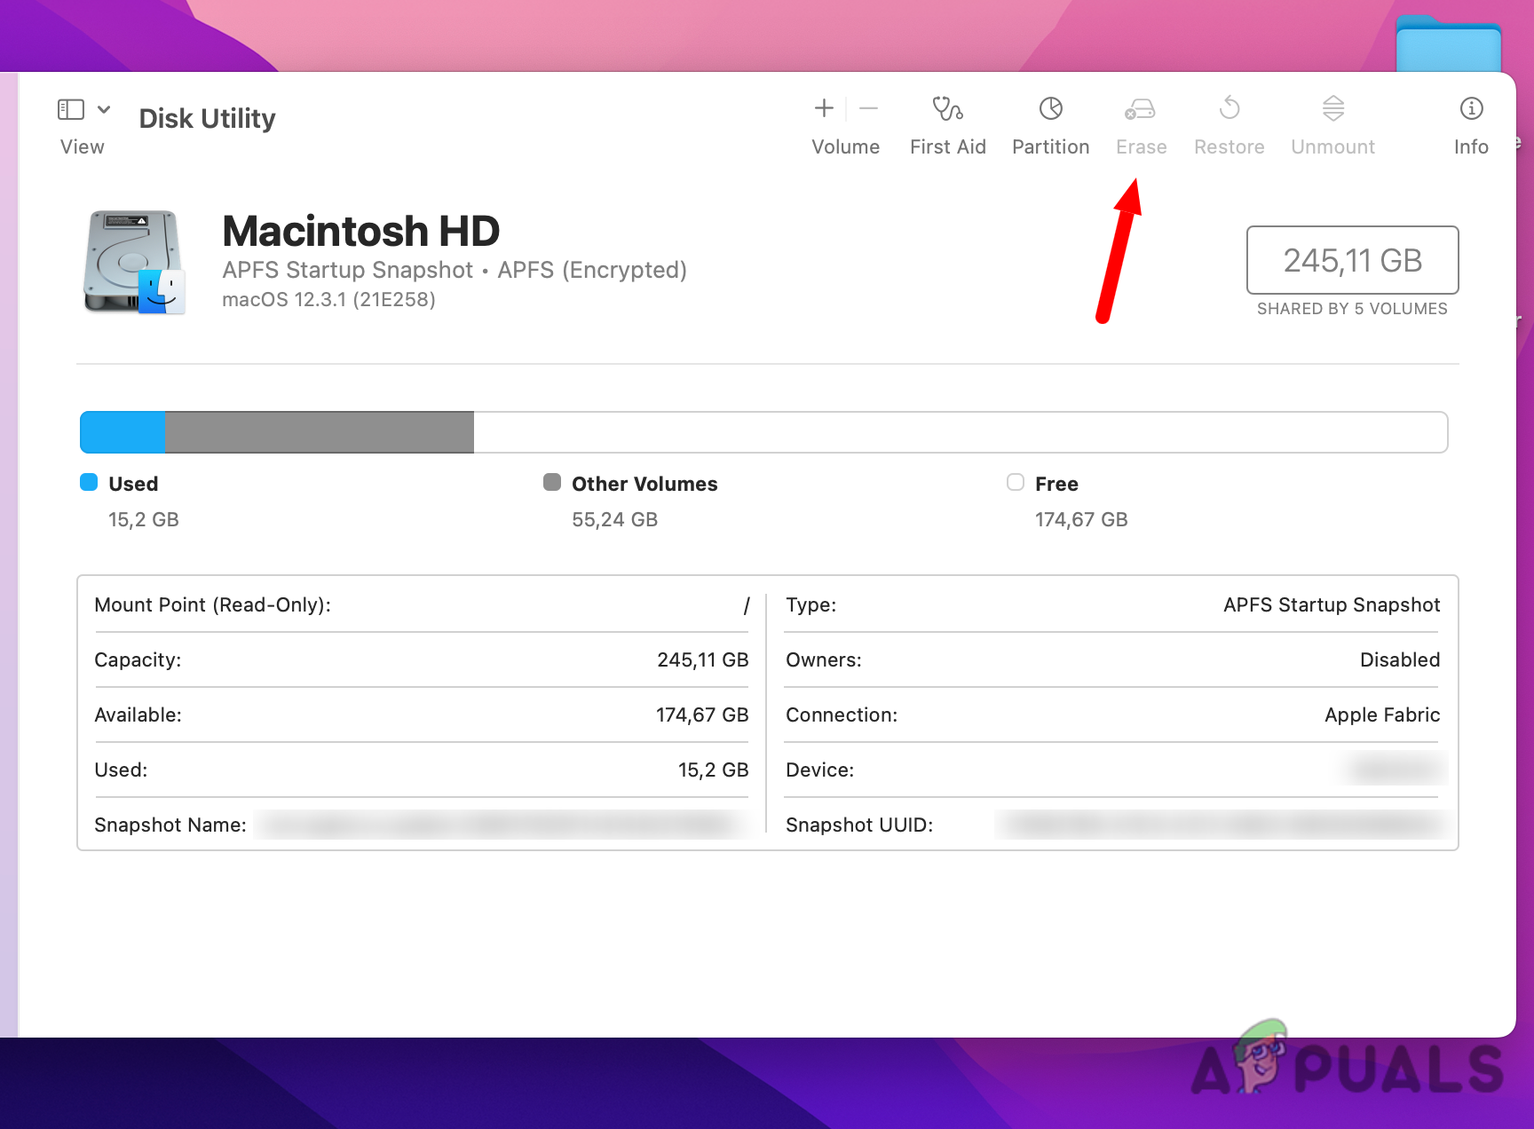Click the blue Used segment of storage bar
This screenshot has width=1534, height=1129.
[x=123, y=432]
